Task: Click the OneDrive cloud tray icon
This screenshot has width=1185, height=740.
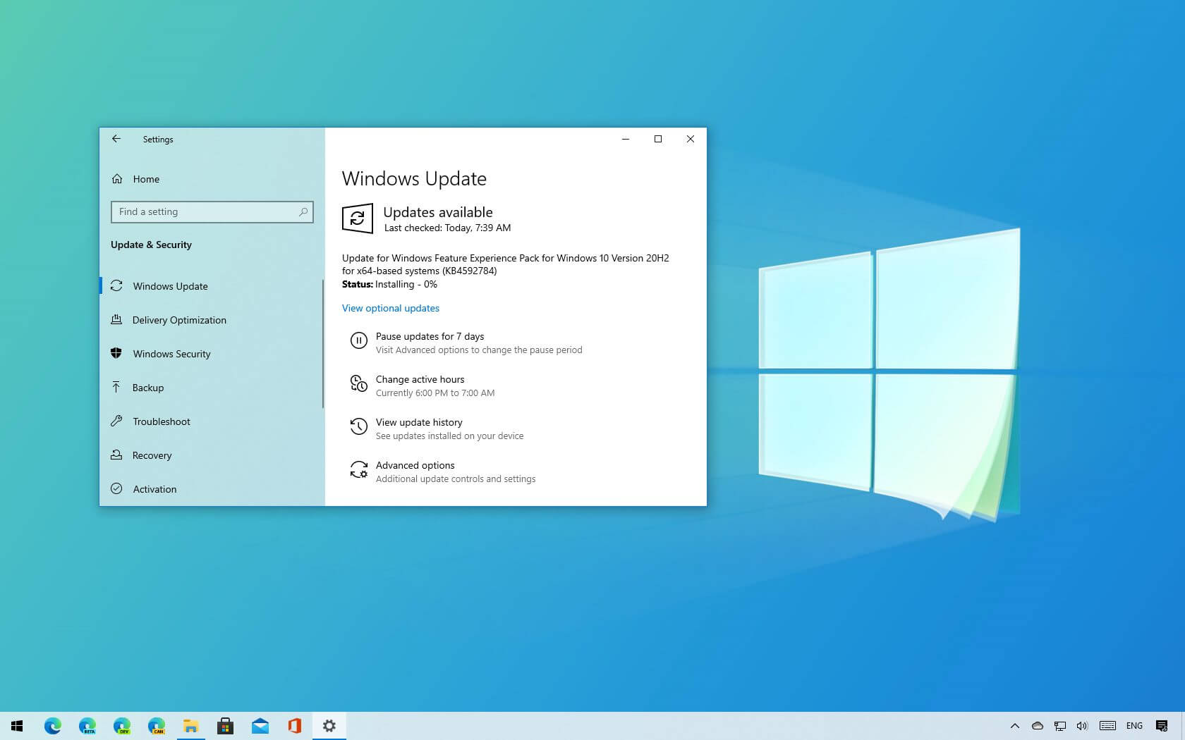Action: click(x=1038, y=726)
